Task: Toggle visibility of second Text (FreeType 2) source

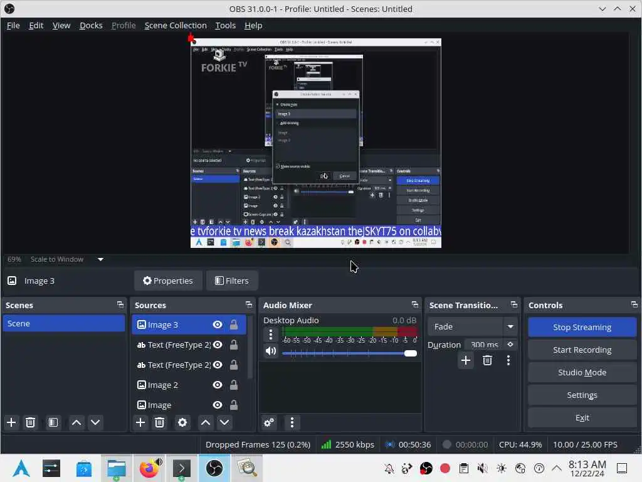Action: pos(218,365)
